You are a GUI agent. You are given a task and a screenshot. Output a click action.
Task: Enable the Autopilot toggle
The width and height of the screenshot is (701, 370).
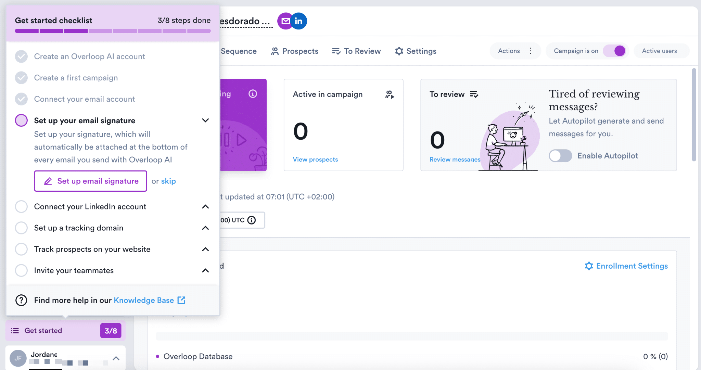[560, 156]
